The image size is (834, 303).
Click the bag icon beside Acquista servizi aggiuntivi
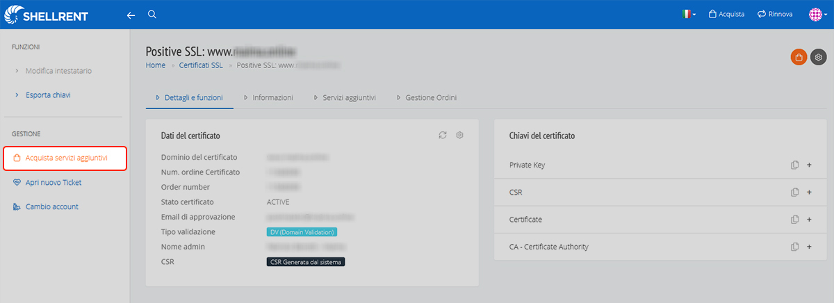pyautogui.click(x=17, y=158)
